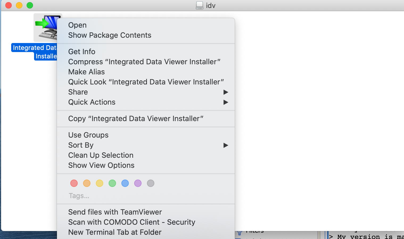Toggle Use Groups option

88,135
